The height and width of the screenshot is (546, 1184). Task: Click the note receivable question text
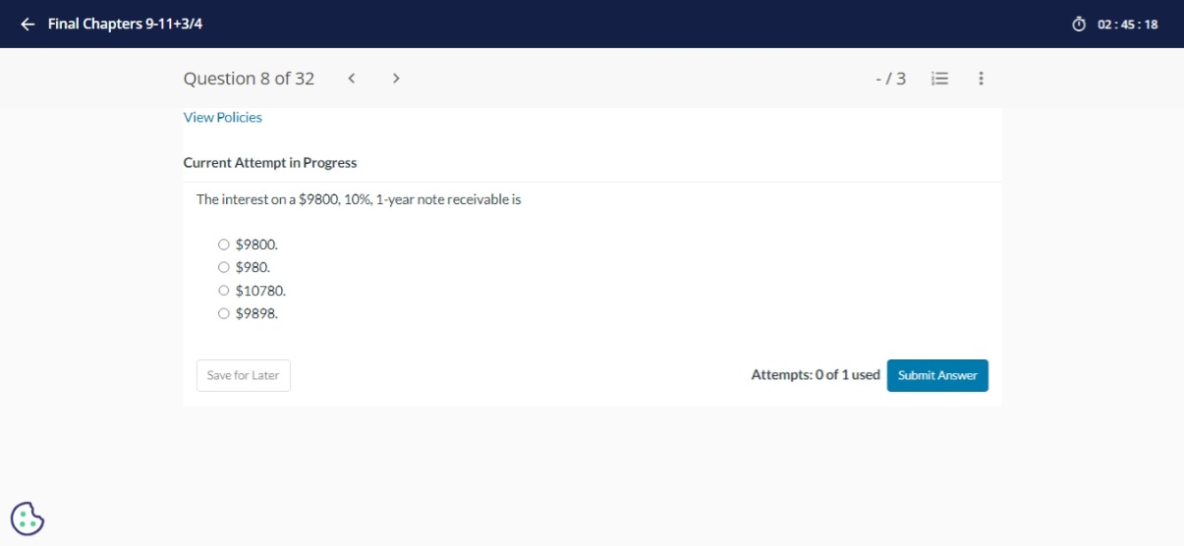pyautogui.click(x=359, y=199)
